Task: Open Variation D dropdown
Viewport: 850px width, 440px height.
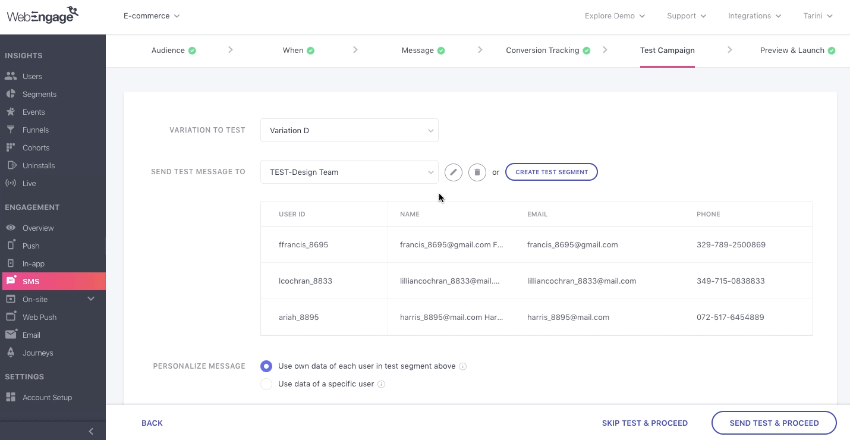Action: pos(350,130)
